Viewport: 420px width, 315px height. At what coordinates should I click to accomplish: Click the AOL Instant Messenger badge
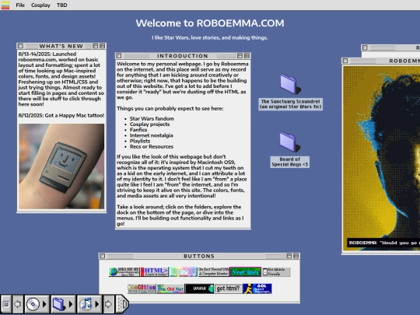tap(257, 289)
